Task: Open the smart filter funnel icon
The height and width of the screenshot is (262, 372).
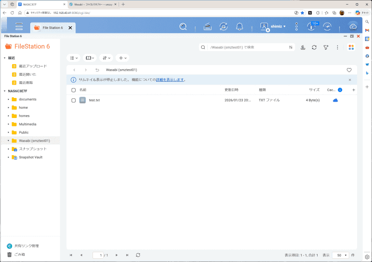Action: pos(326,47)
